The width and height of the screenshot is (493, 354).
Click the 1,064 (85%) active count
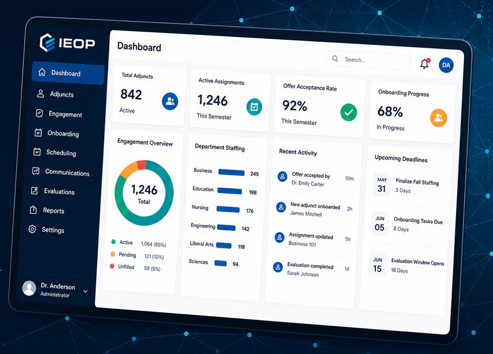click(153, 244)
